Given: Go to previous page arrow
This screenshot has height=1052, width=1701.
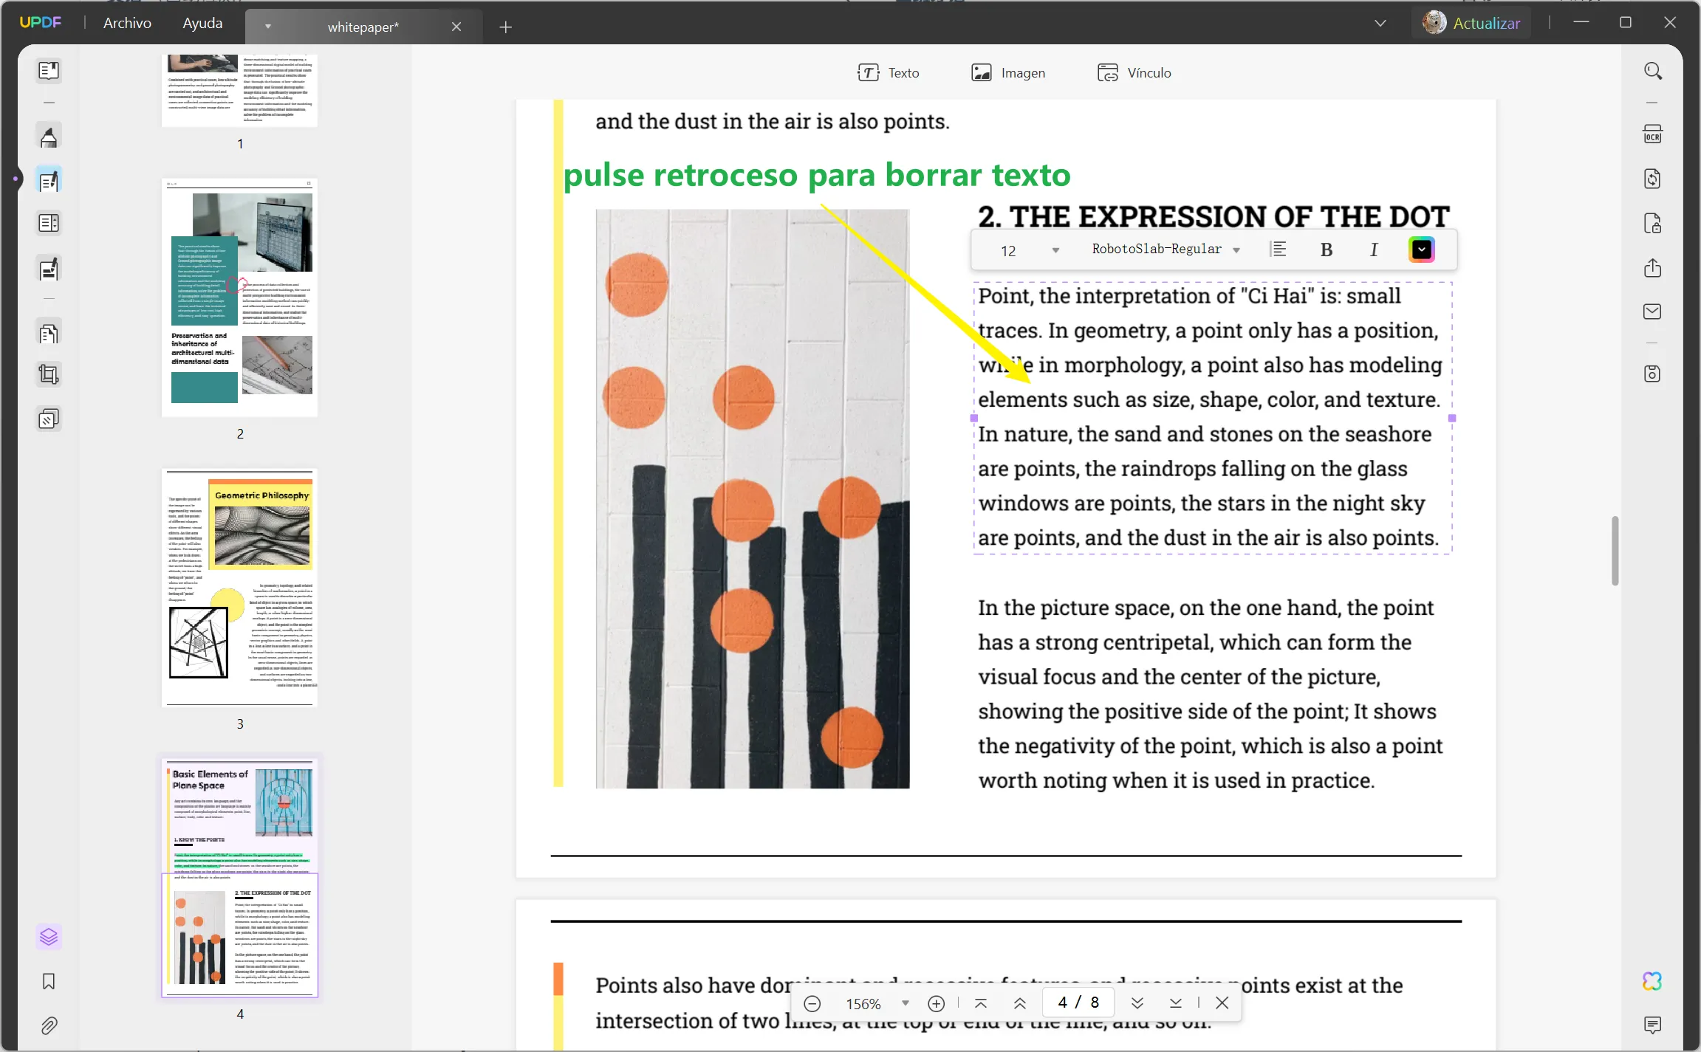Looking at the screenshot, I should [x=1020, y=1003].
